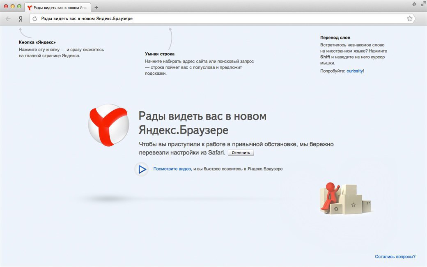Viewport: 427px width, 267px height.
Task: Click the 'curiosity' sample word link
Action: tap(355, 71)
